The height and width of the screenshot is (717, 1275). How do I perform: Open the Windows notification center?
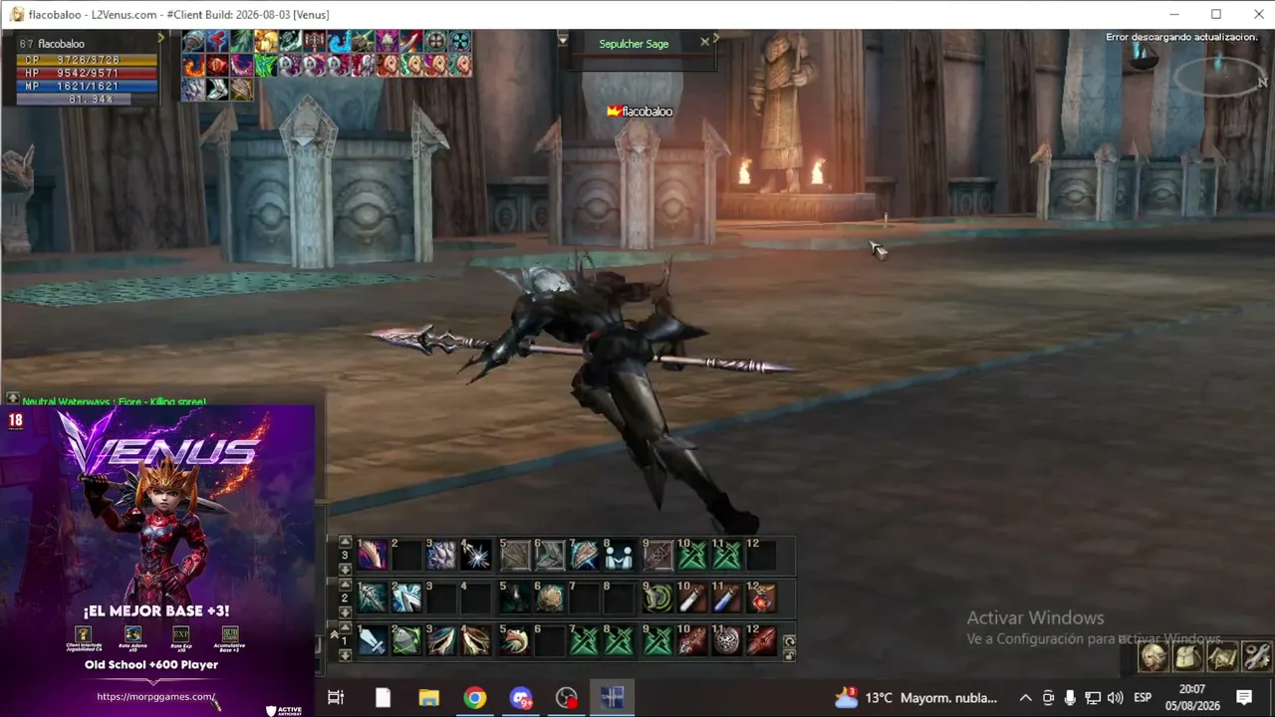click(1244, 698)
